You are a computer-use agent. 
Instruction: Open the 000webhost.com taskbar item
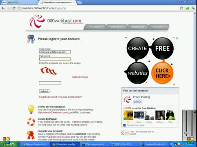[x=65, y=144]
